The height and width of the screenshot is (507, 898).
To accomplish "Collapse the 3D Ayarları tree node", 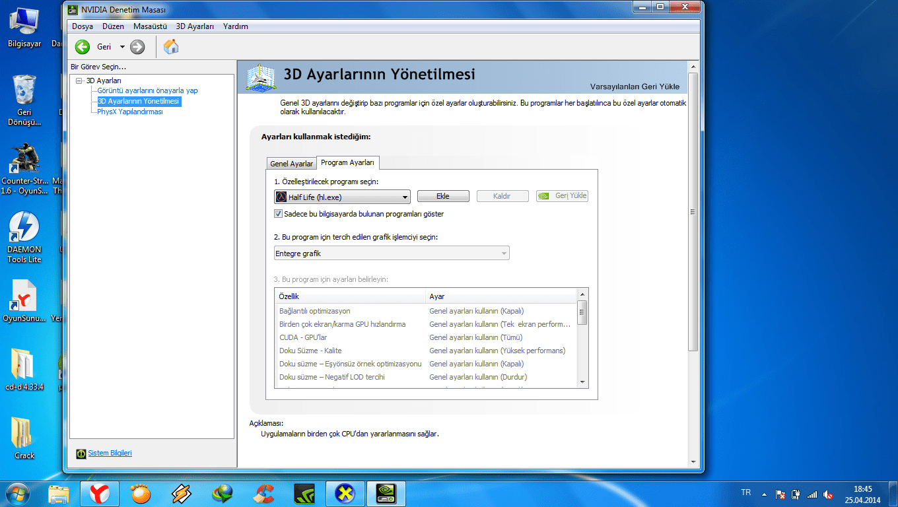I will pyautogui.click(x=79, y=81).
